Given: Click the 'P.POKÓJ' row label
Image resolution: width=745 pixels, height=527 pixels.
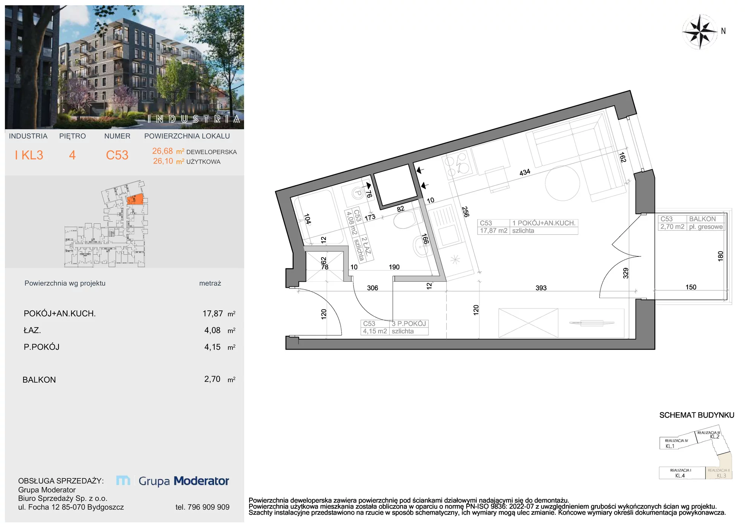Looking at the screenshot, I should point(41,347).
